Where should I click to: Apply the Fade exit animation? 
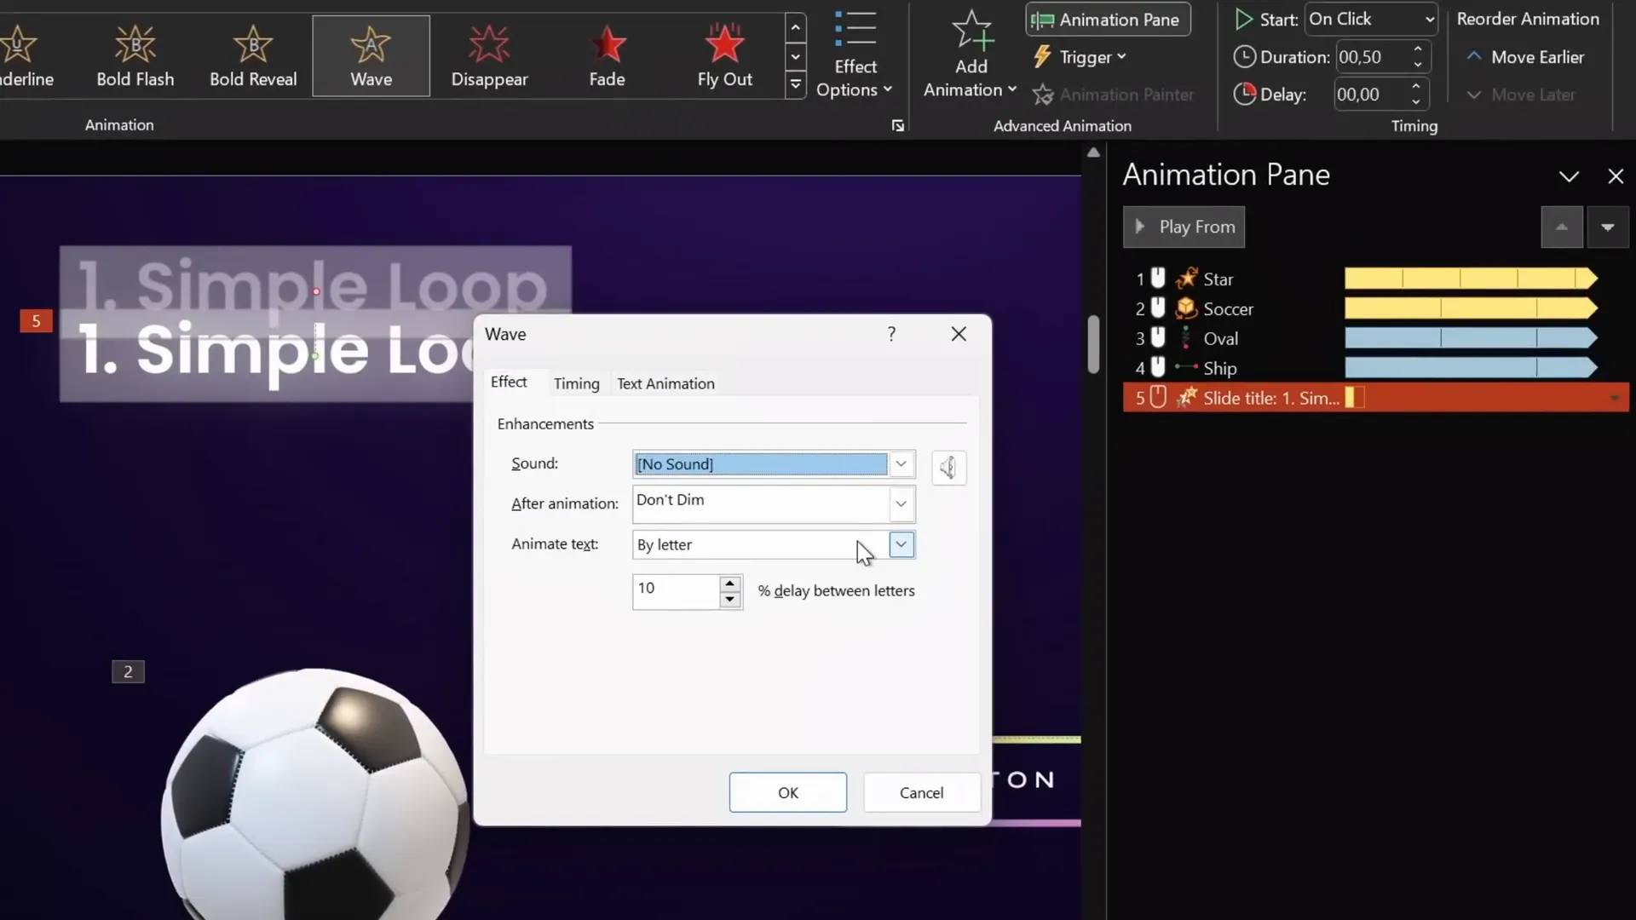click(607, 56)
